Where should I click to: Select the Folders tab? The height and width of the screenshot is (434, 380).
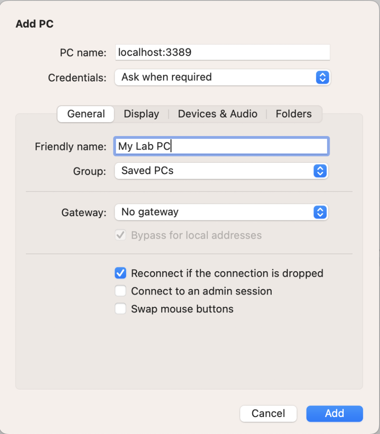coord(294,114)
